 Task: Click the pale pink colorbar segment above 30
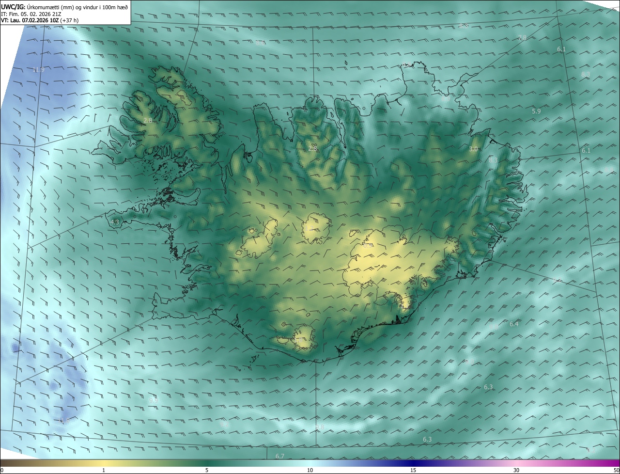click(516, 463)
